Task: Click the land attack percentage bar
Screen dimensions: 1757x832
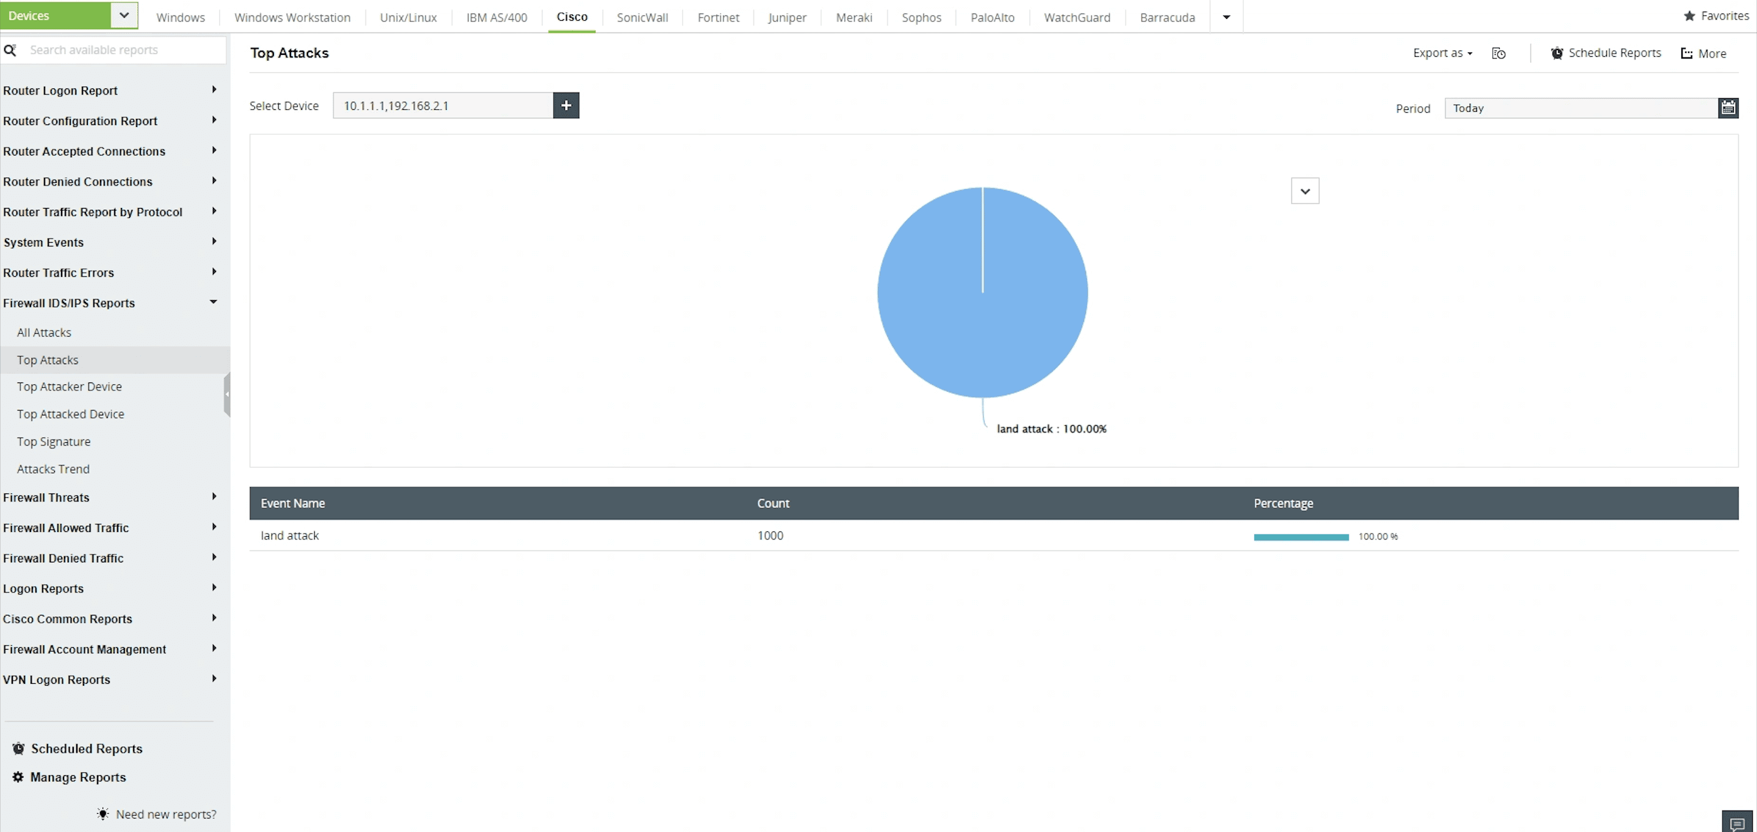Action: pyautogui.click(x=1300, y=537)
